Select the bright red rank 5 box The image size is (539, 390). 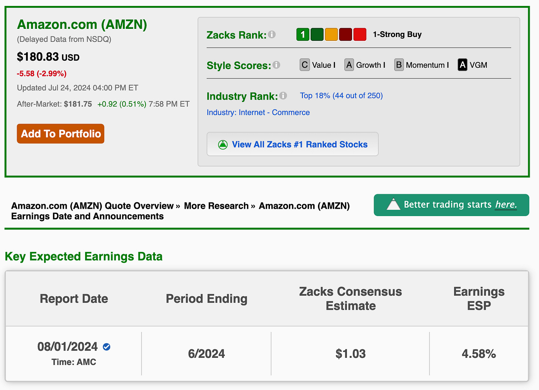[360, 34]
